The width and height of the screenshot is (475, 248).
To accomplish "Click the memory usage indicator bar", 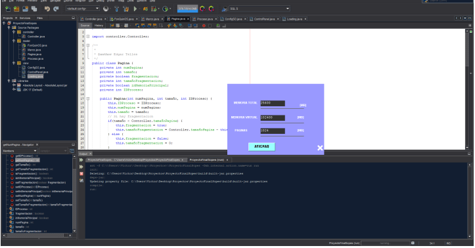I will pyautogui.click(x=187, y=9).
